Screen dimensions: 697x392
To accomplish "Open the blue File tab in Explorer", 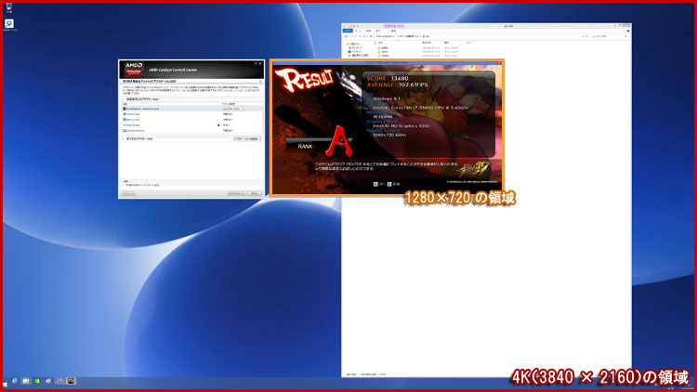I will point(348,30).
